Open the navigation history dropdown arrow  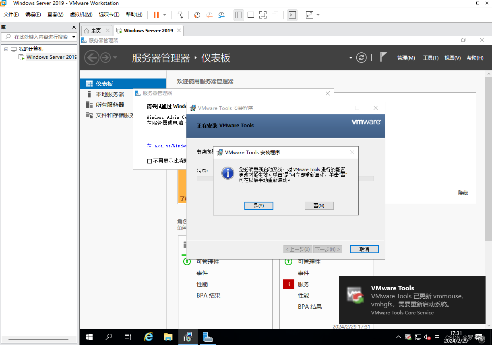click(x=115, y=58)
